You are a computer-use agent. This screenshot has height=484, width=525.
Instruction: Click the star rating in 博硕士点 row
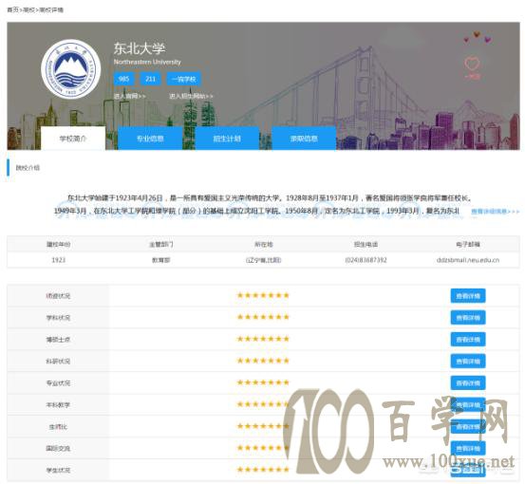(263, 339)
